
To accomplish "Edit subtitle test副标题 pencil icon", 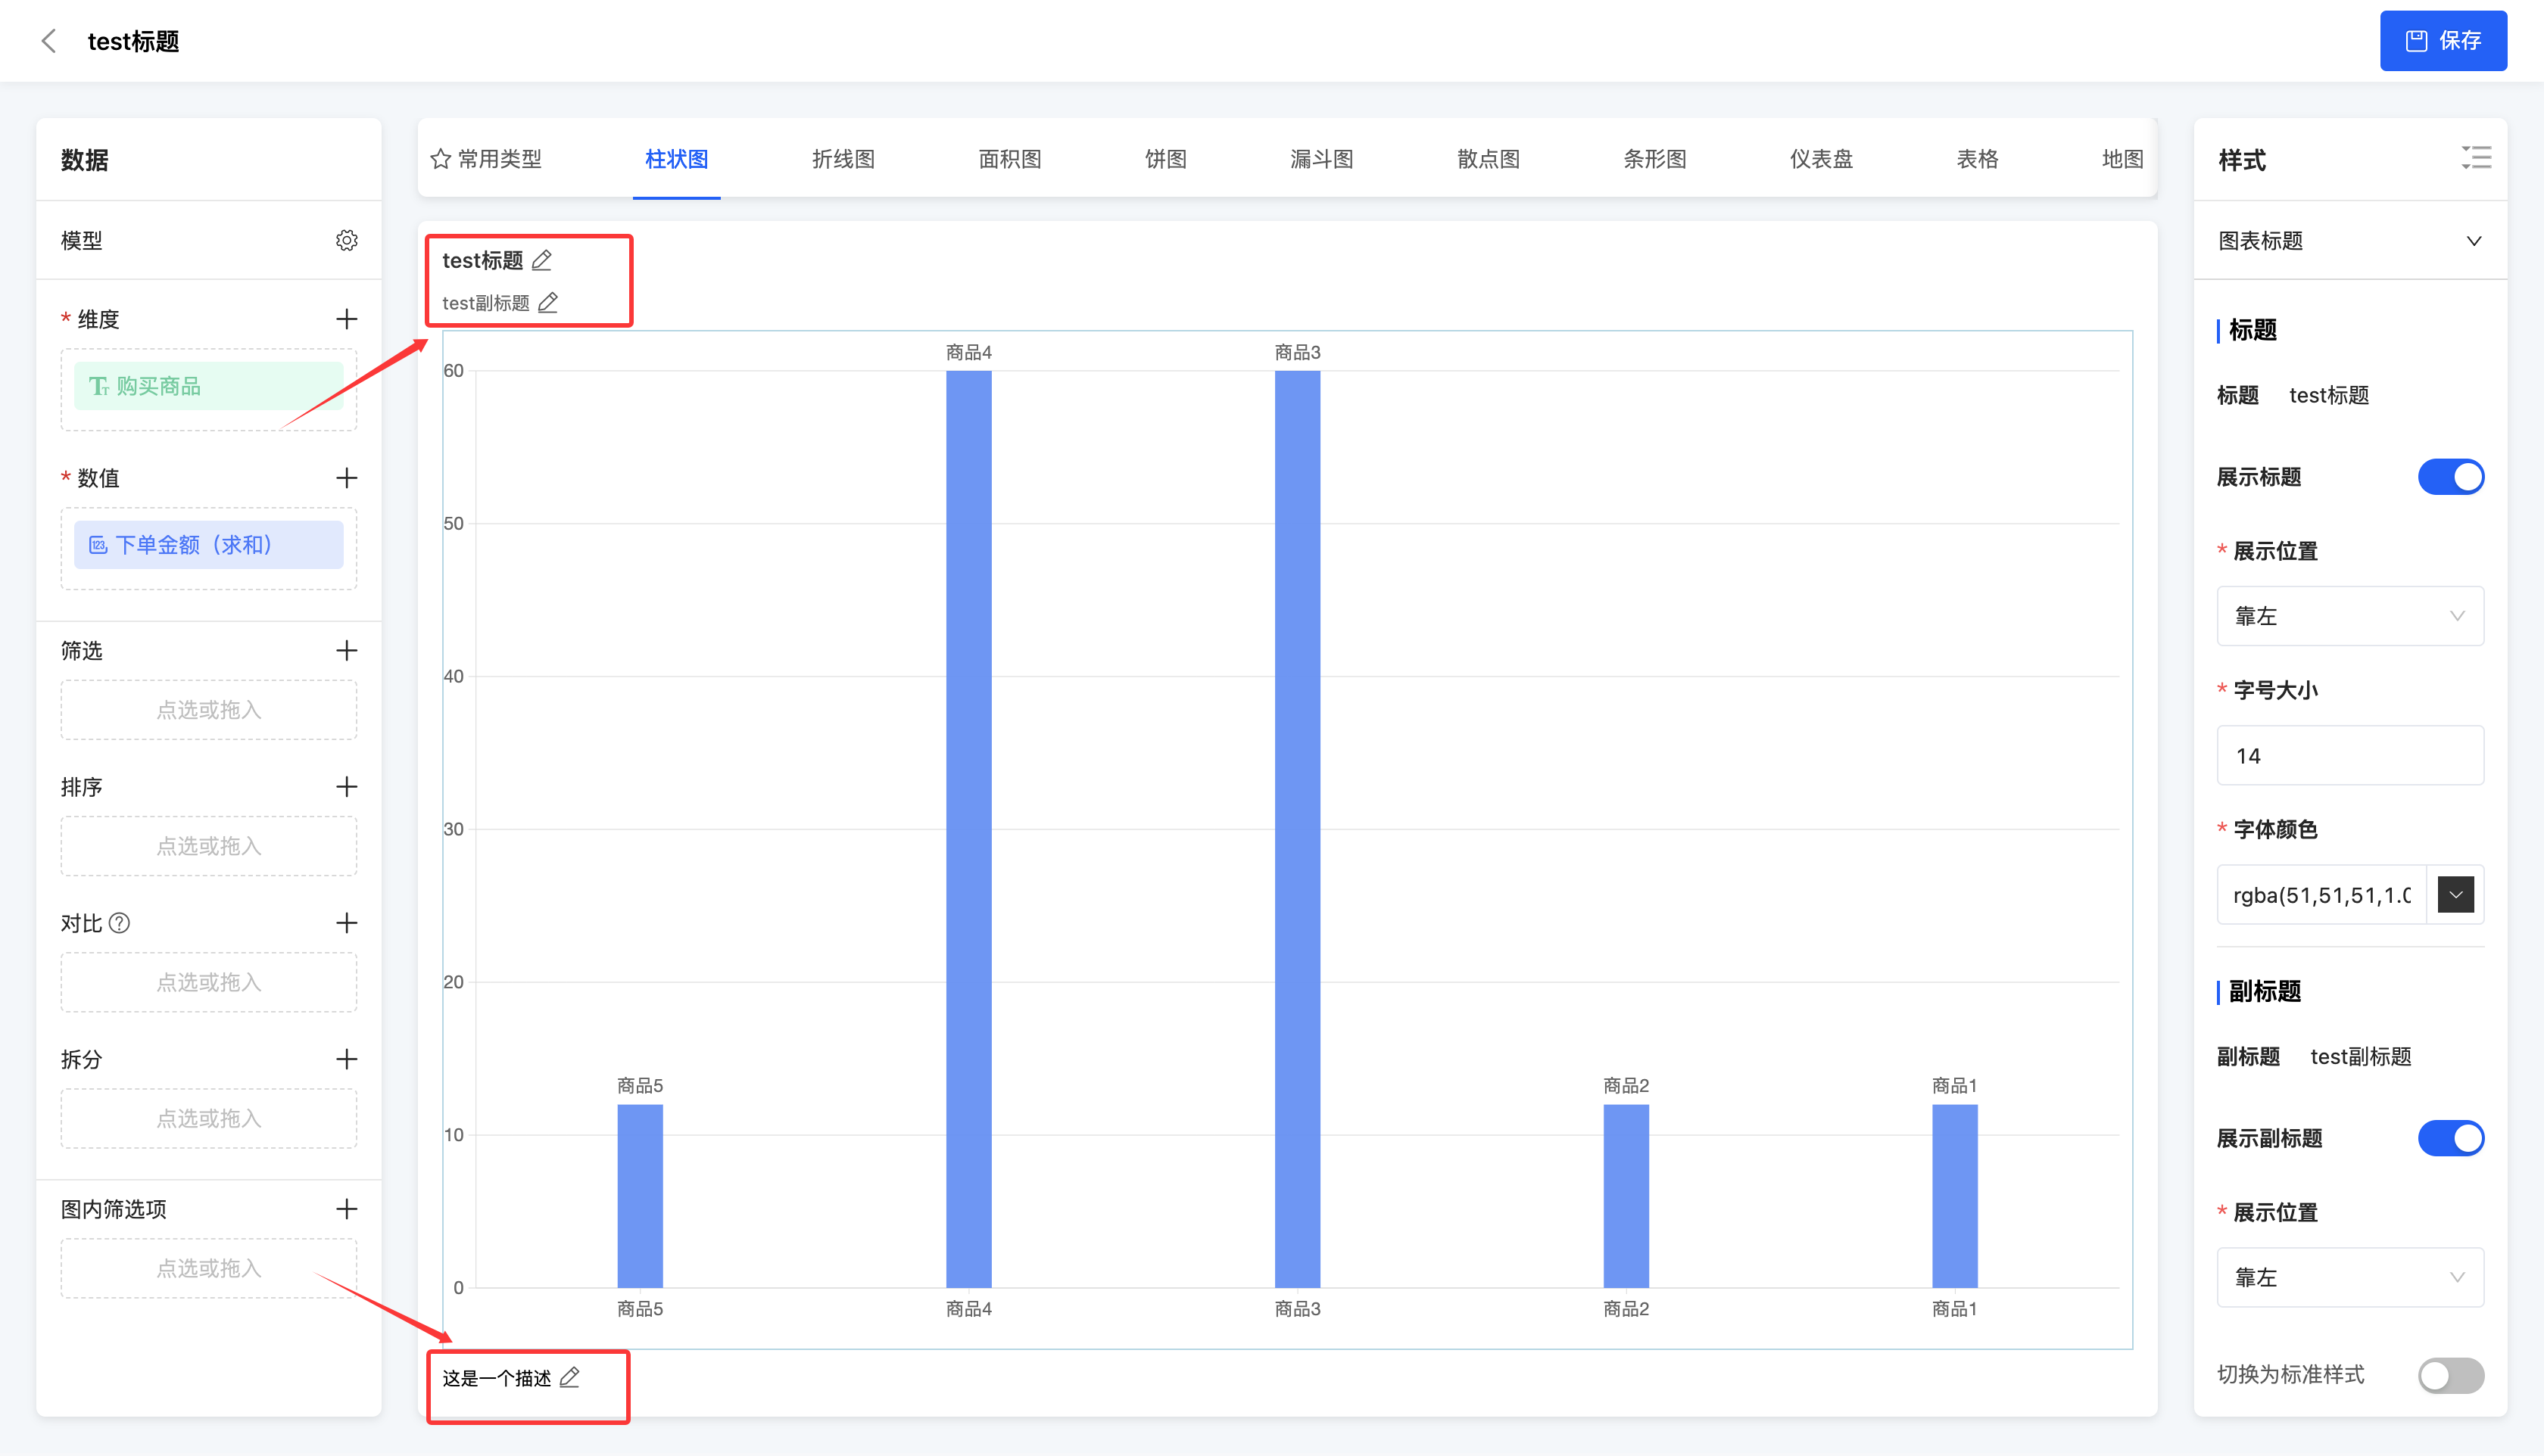I will [547, 302].
